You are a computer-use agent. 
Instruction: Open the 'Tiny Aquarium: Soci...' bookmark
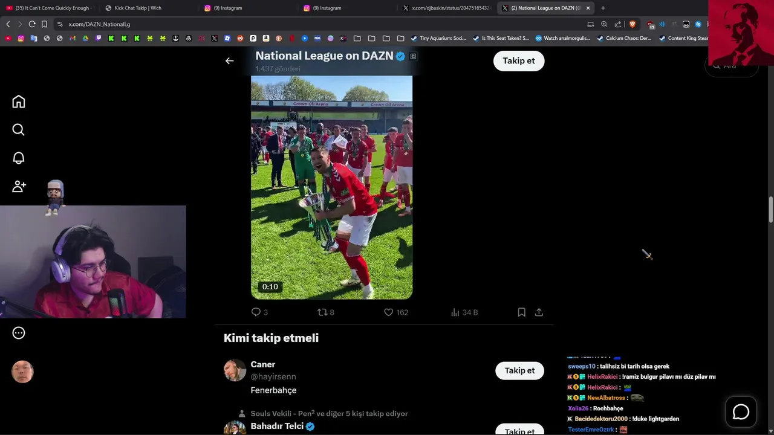pyautogui.click(x=438, y=38)
